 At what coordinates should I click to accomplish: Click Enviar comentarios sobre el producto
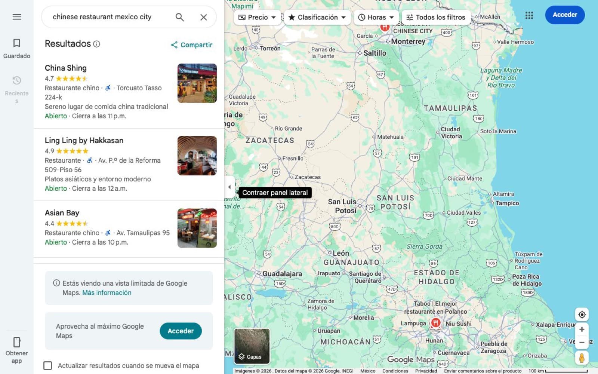[x=483, y=371]
